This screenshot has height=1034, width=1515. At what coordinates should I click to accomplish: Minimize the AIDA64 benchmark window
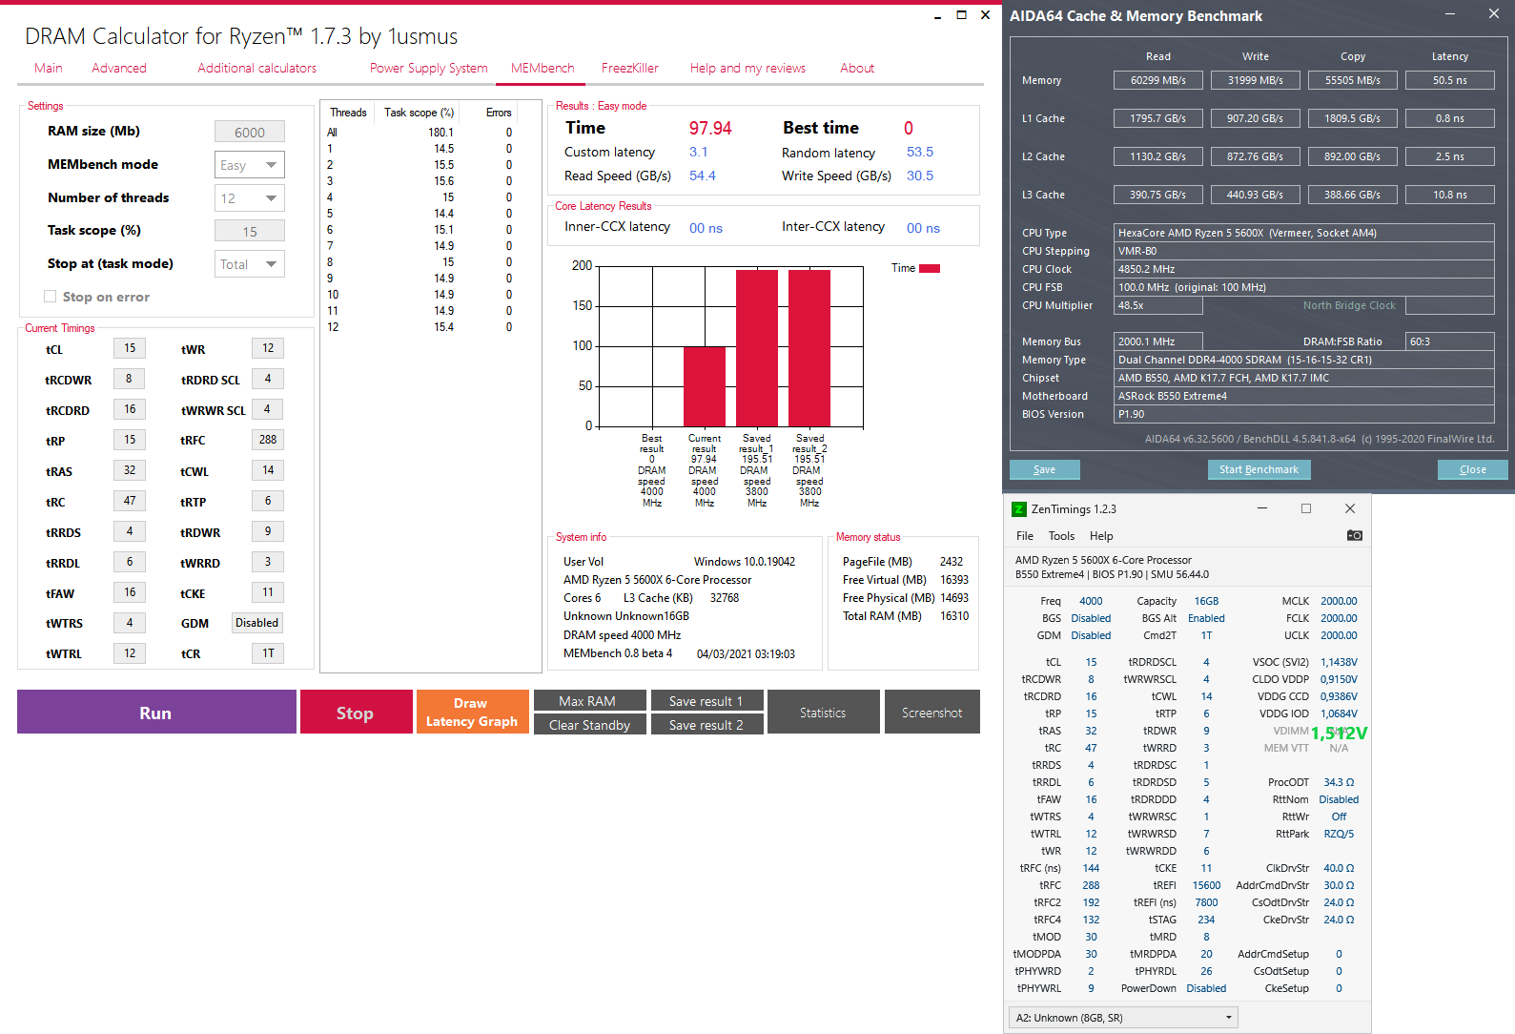click(1449, 14)
